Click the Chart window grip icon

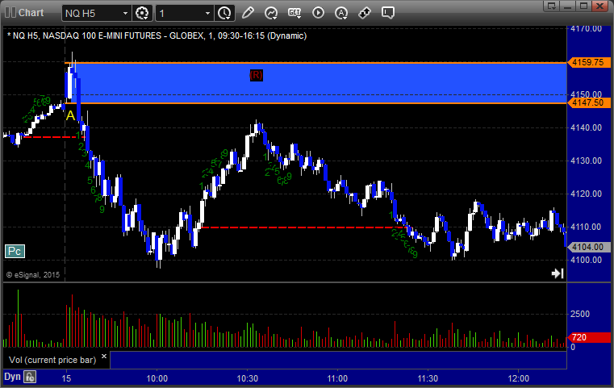coord(10,13)
